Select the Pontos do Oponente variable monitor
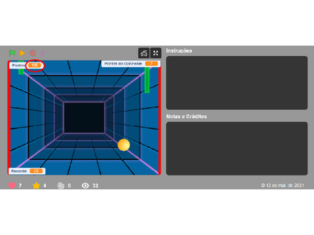Viewport: 314px width, 235px height. (x=131, y=63)
